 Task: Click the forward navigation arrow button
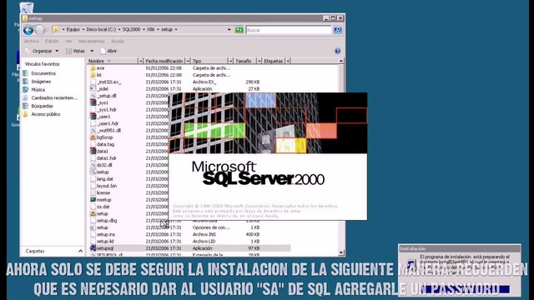tap(40, 30)
